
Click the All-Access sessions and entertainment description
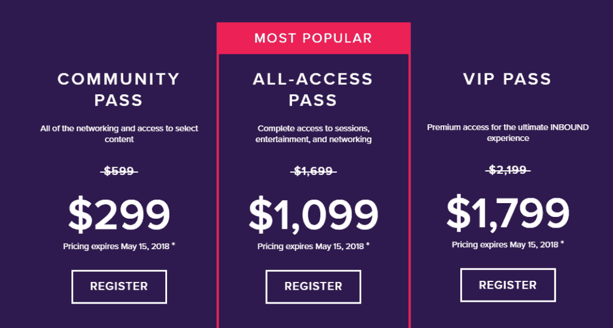tap(314, 134)
